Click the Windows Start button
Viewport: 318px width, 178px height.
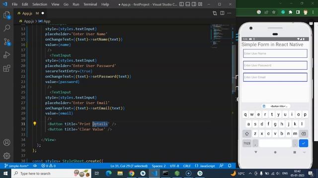coord(5,174)
